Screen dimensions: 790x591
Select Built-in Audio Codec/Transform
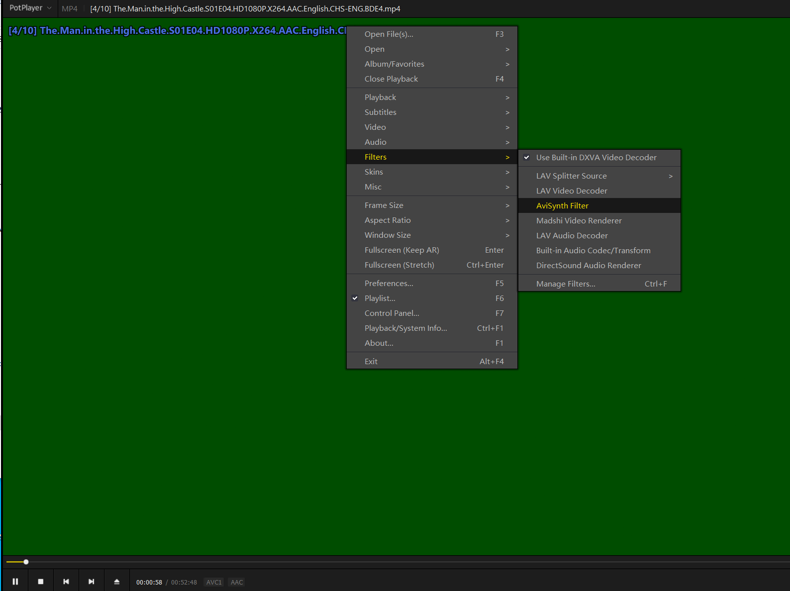pyautogui.click(x=599, y=251)
